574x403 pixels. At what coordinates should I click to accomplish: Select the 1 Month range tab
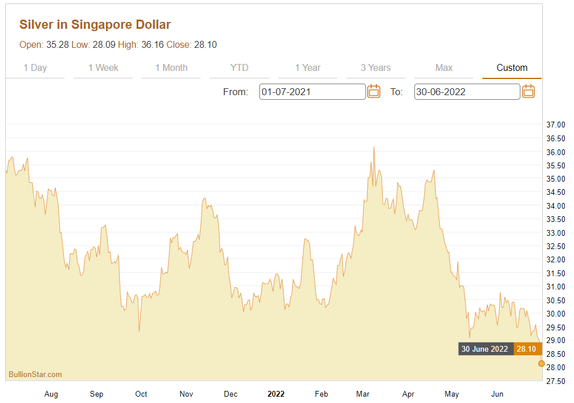(171, 68)
